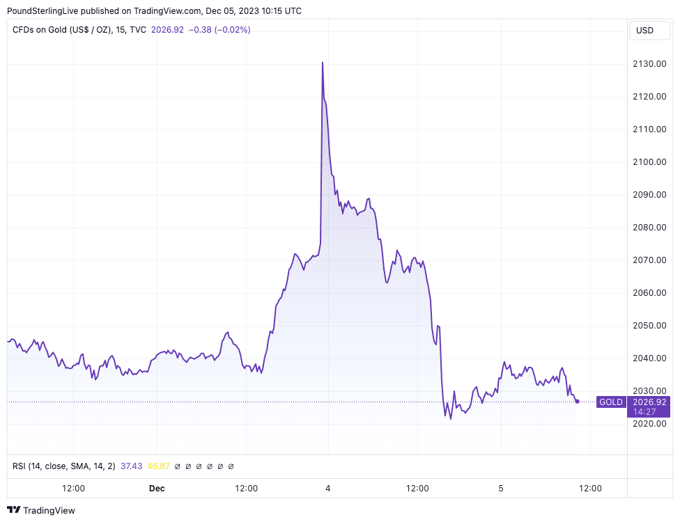Open the USD currency dropdown
This screenshot has height=522, width=680.
(644, 30)
